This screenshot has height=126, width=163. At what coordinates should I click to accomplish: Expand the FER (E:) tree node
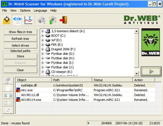pyautogui.click(x=42, y=45)
